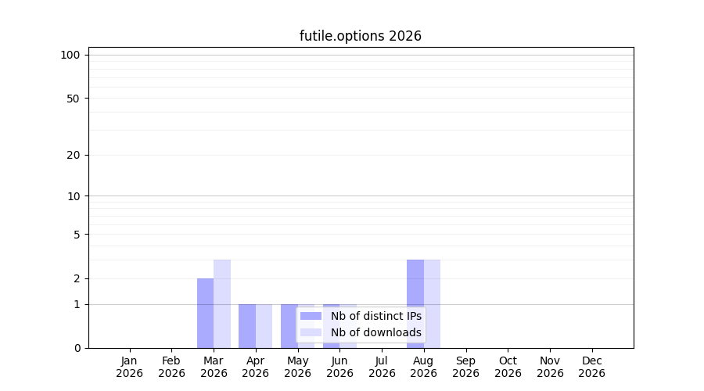Click the March distinct IPs bar
Viewport: 704px width, 391px height.
point(205,314)
